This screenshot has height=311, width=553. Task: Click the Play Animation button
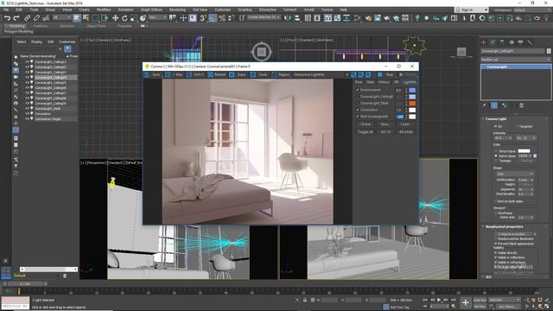tap(439, 300)
